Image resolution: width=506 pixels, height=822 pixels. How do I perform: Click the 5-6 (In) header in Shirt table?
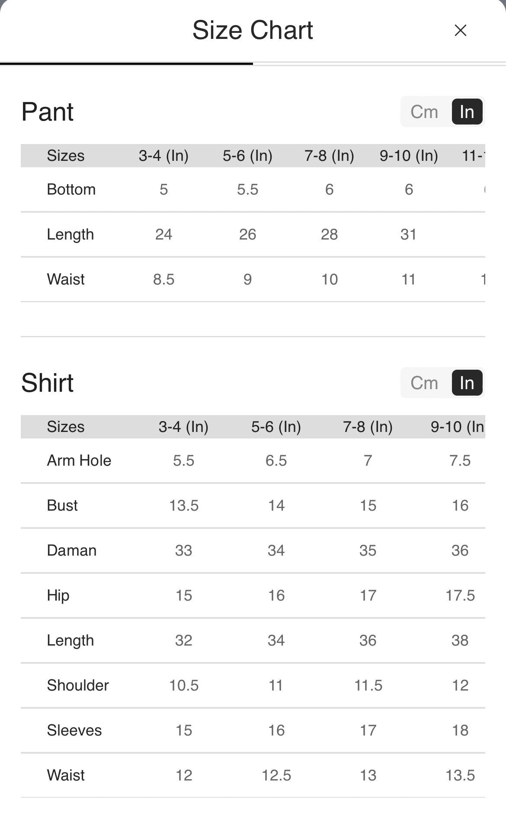[x=276, y=427]
